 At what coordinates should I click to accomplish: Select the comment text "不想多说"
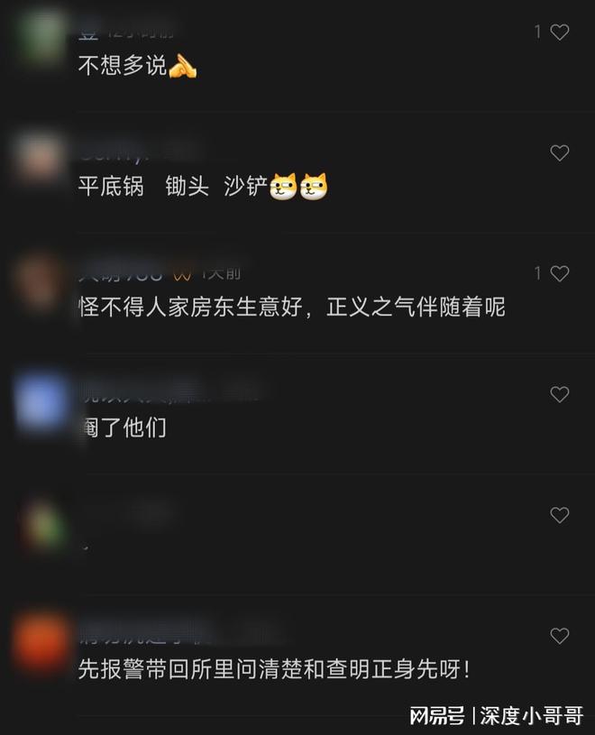click(x=123, y=66)
